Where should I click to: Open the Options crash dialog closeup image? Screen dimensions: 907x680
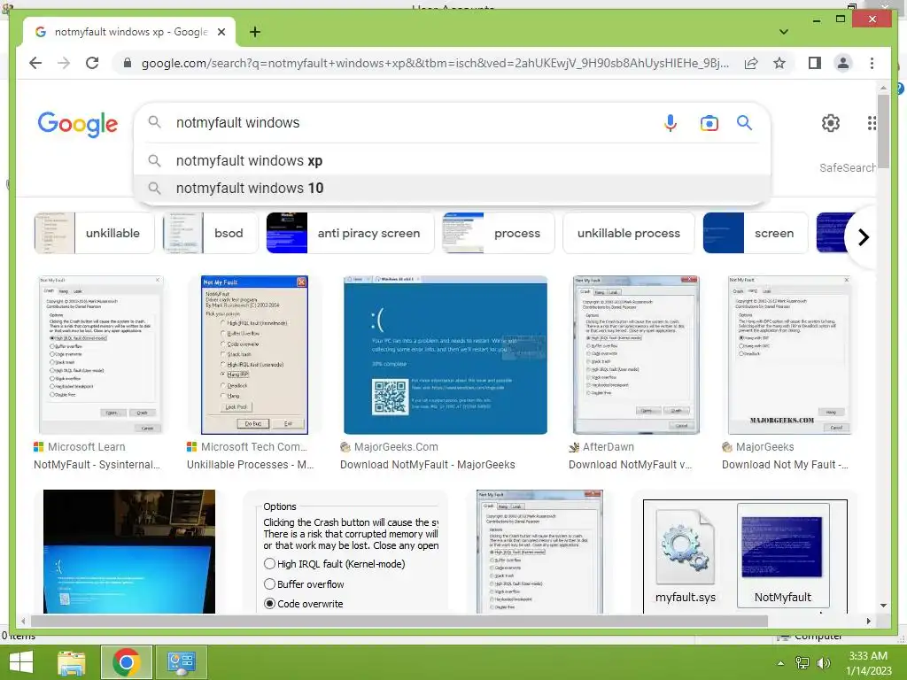346,552
